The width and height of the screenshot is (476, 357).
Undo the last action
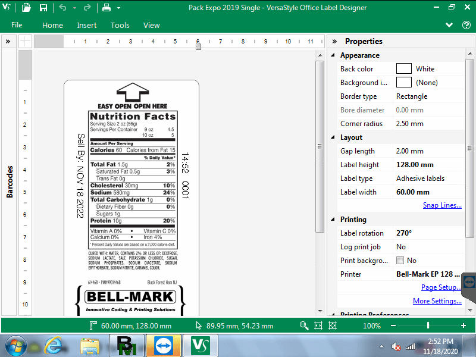pos(62,8)
